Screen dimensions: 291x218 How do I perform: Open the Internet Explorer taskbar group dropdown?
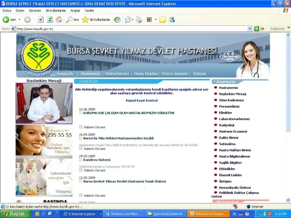(x=101, y=214)
